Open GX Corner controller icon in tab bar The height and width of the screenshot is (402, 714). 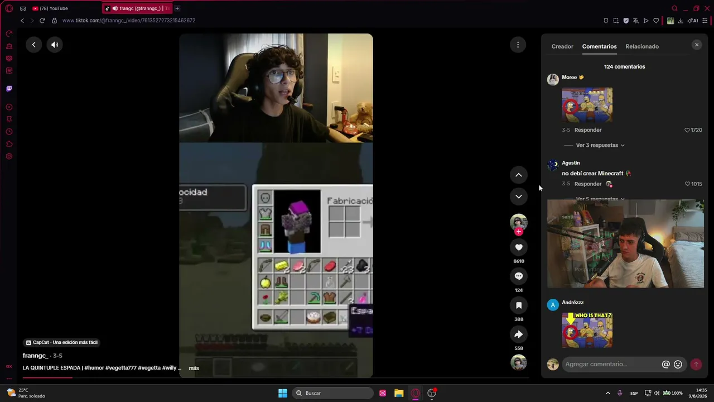23,8
